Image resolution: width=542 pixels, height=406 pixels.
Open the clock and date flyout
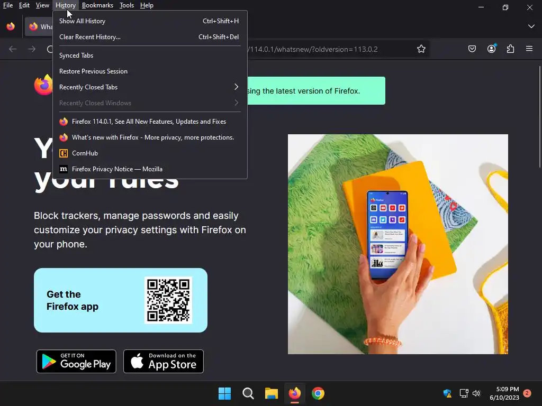[504, 393]
